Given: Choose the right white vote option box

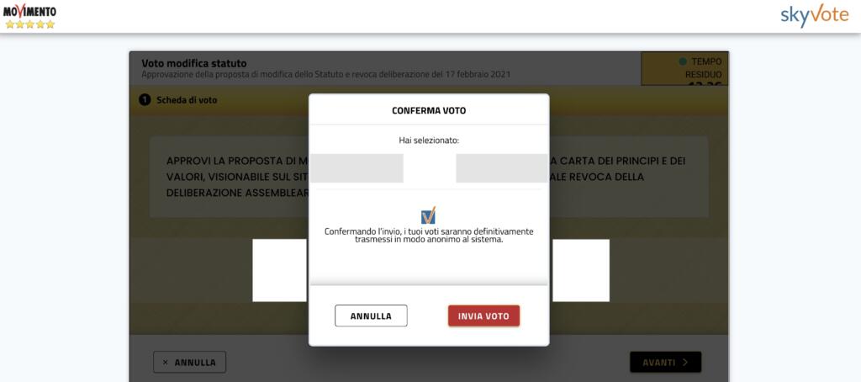Looking at the screenshot, I should 580,270.
